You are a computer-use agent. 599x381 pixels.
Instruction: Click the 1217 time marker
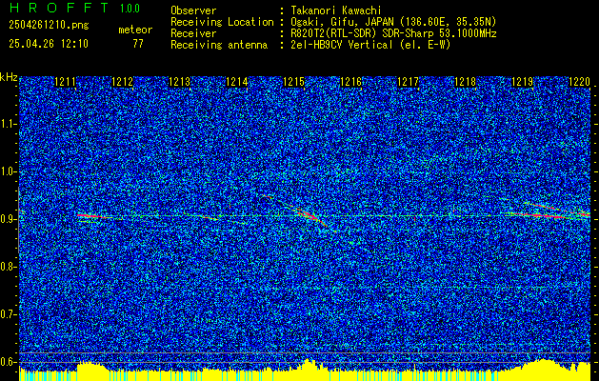(408, 82)
